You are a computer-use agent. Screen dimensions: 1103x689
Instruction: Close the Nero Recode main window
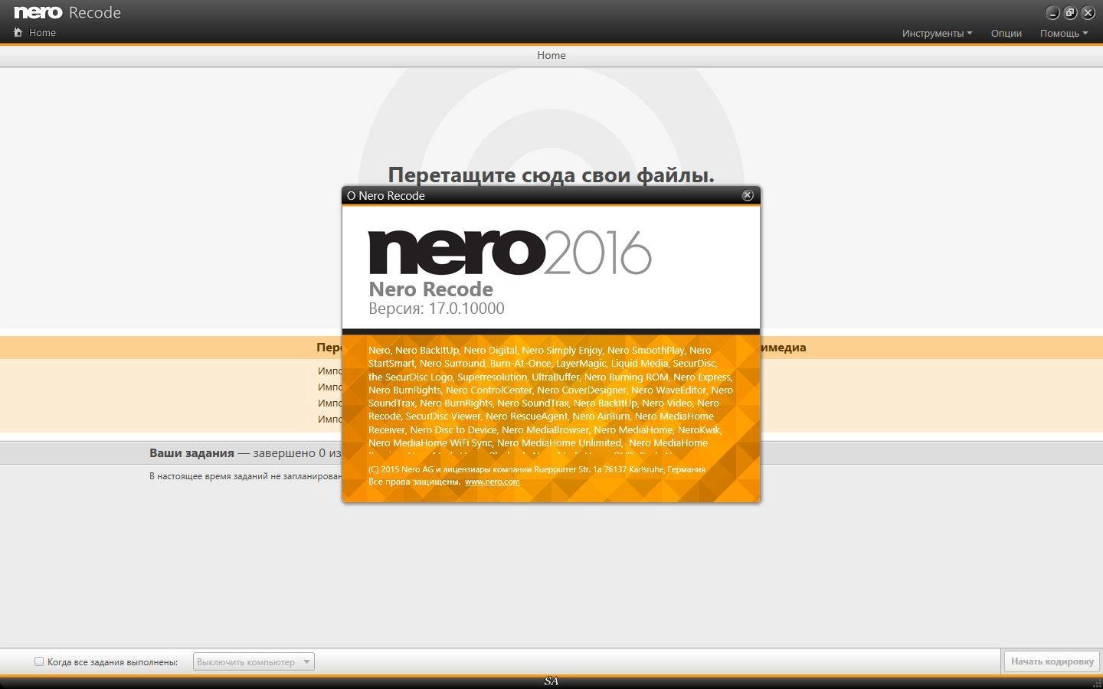point(1088,13)
